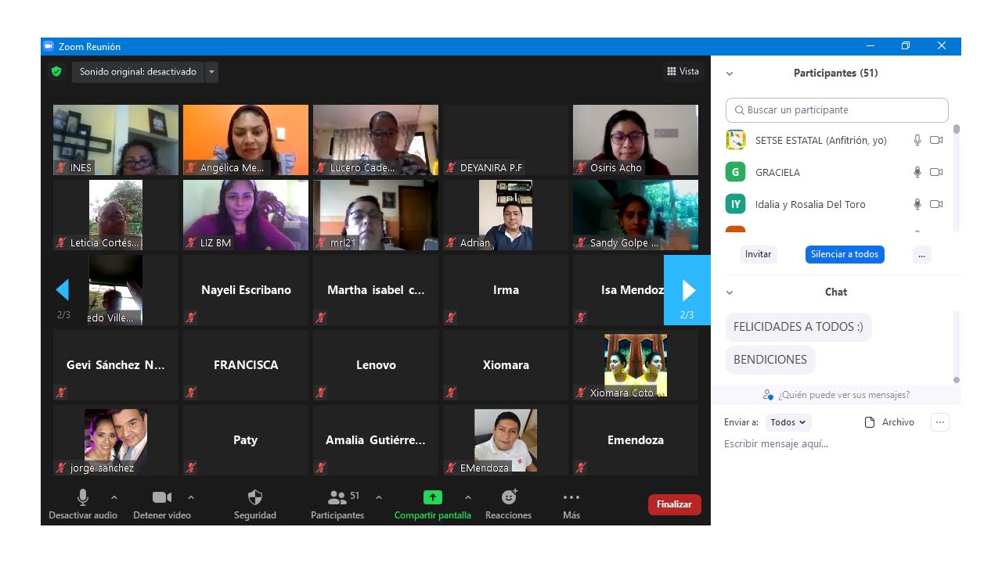Click chat panel scrollbar
This screenshot has width=1002, height=563.
point(956,380)
